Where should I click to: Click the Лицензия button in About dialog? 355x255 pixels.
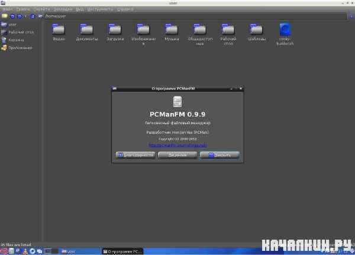point(177,155)
